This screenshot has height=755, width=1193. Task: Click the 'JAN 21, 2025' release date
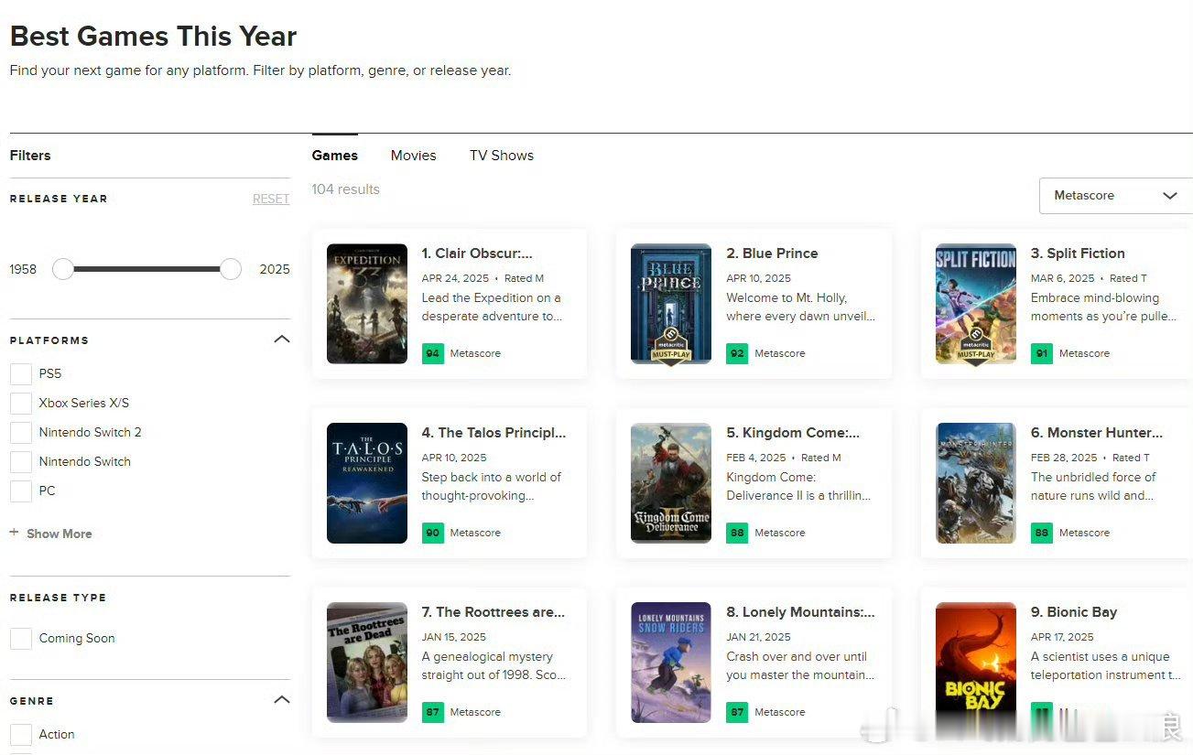pyautogui.click(x=759, y=637)
